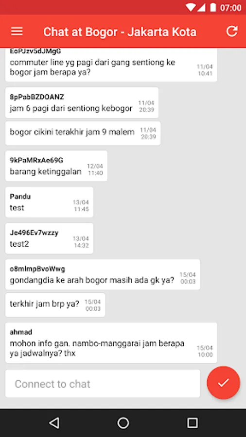
Task: Tap the red checkmark send button
Action: (x=224, y=383)
